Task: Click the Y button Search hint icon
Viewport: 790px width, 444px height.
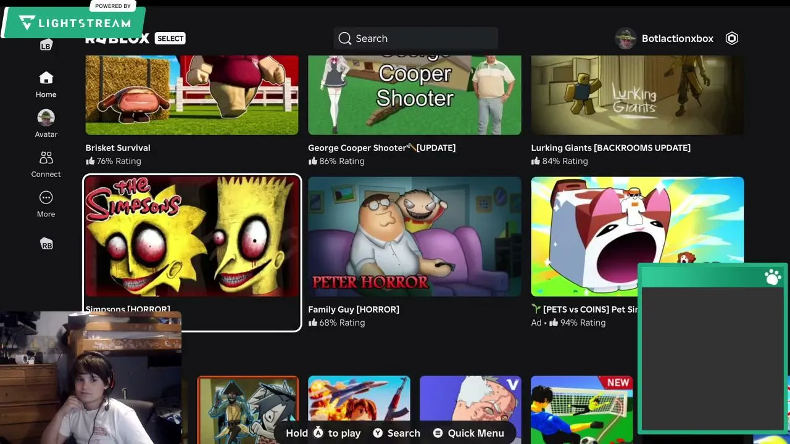Action: (x=378, y=433)
